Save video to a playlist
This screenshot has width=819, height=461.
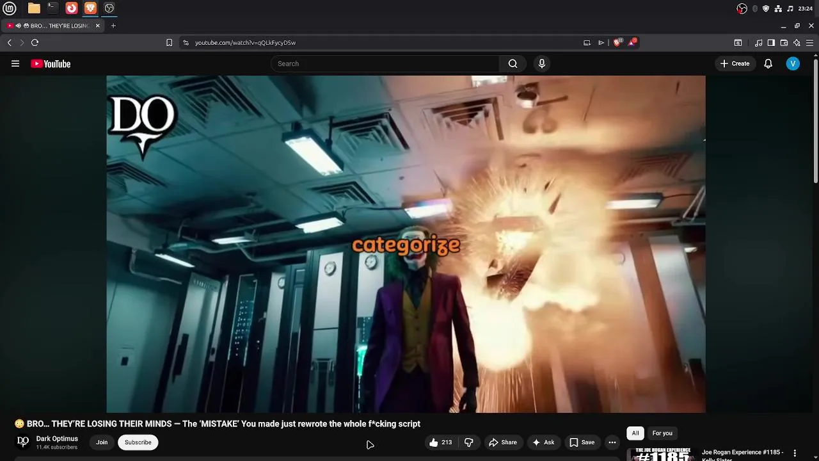click(582, 442)
